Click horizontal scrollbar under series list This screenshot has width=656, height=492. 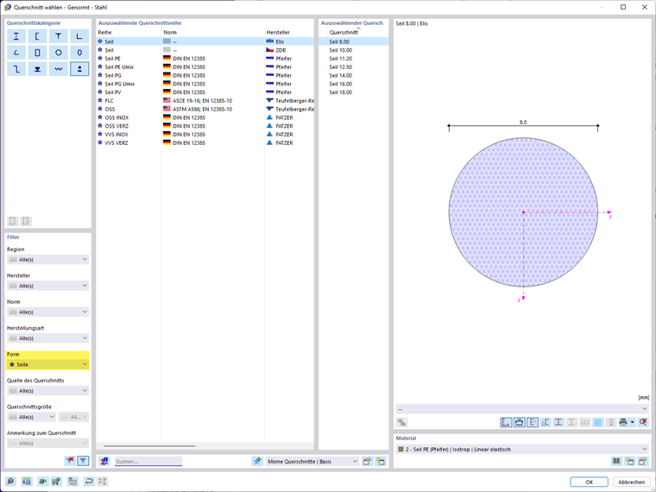[150, 446]
